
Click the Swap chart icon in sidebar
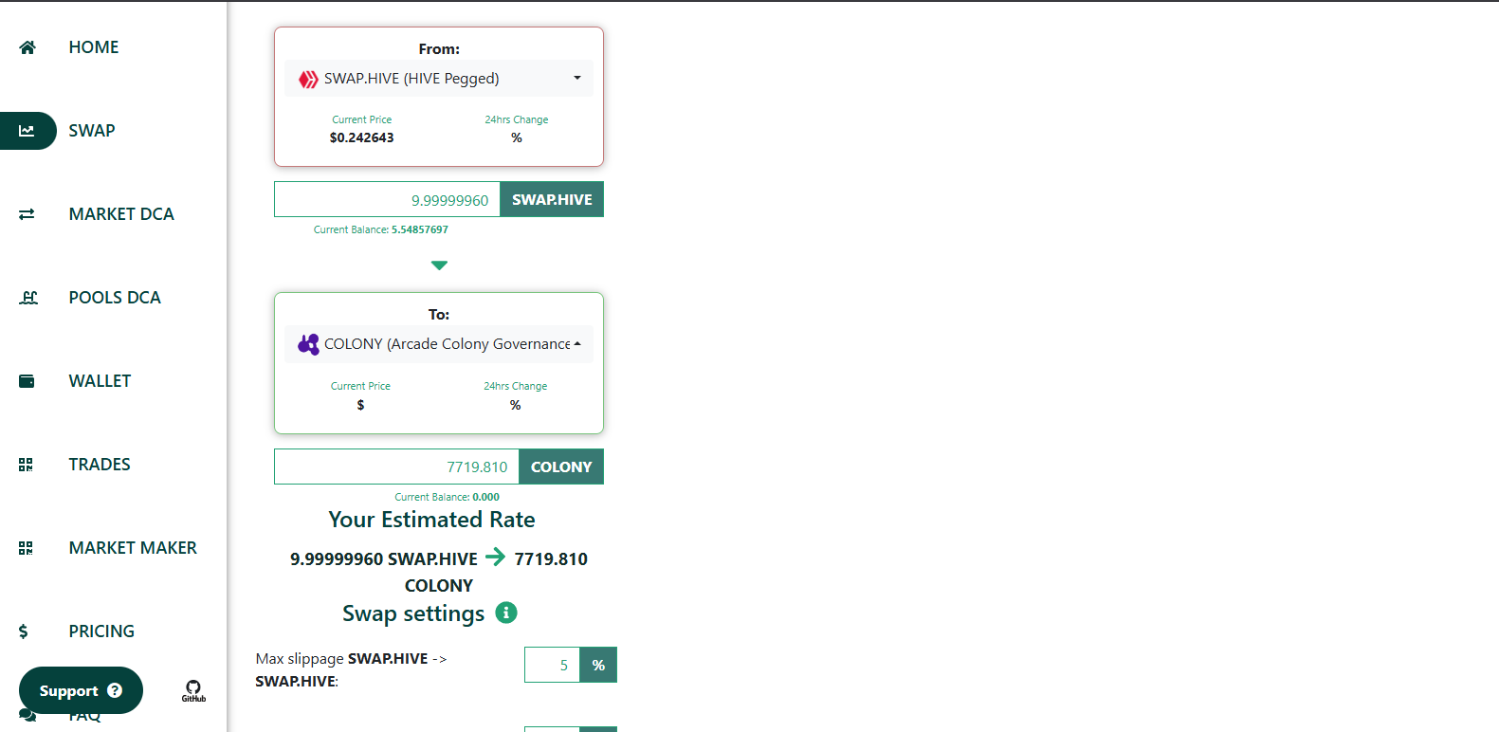[x=27, y=131]
